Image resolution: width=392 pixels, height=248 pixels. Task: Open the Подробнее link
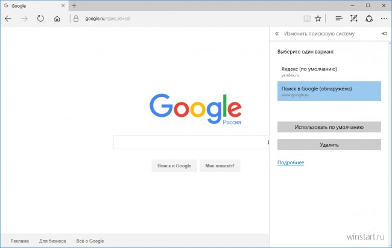pos(291,163)
